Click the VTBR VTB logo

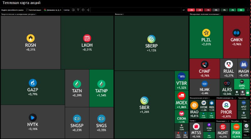tap(182, 76)
